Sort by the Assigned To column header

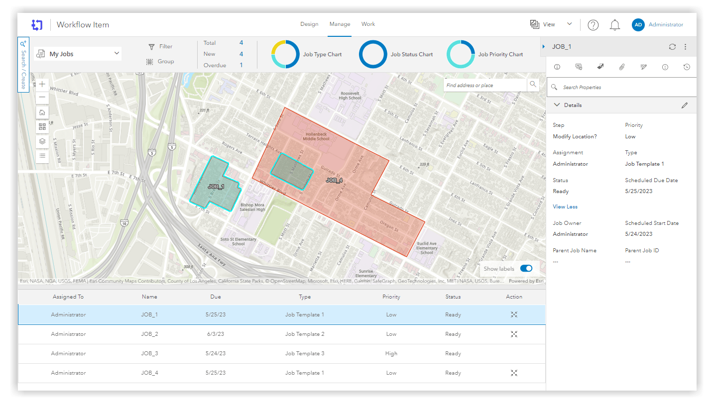click(x=68, y=297)
